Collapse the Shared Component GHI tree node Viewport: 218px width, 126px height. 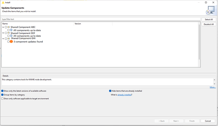(x=3, y=38)
